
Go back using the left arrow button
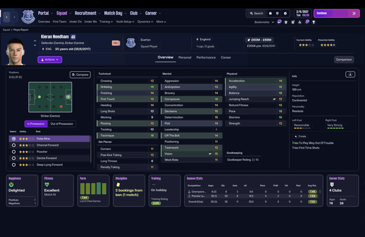tap(6, 17)
